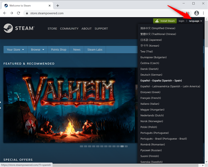Image resolution: width=208 pixels, height=167 pixels.
Task: Click the address bar URL
Action: [x=47, y=13]
